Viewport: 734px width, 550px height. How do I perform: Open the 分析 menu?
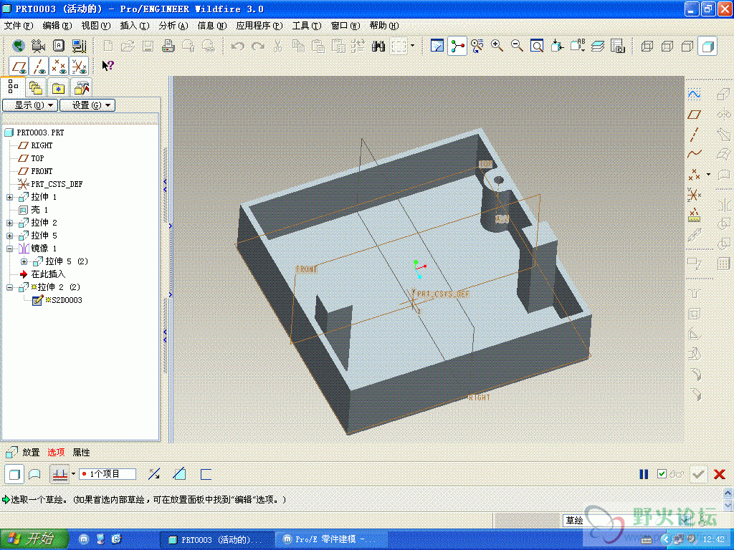[173, 26]
